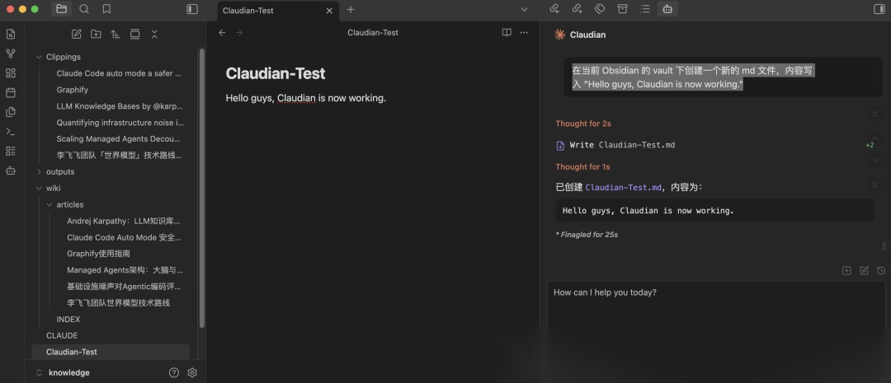Open tab list dropdown chevron

coord(525,10)
